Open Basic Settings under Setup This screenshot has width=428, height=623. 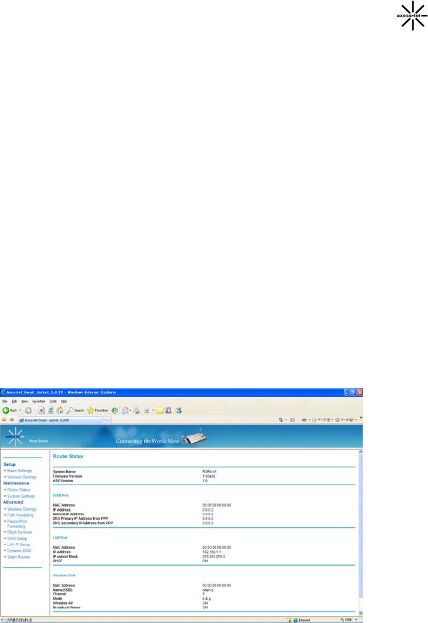20,471
